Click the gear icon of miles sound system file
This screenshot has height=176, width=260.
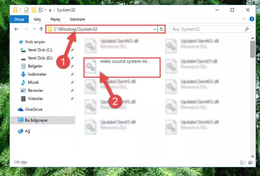coord(91,66)
